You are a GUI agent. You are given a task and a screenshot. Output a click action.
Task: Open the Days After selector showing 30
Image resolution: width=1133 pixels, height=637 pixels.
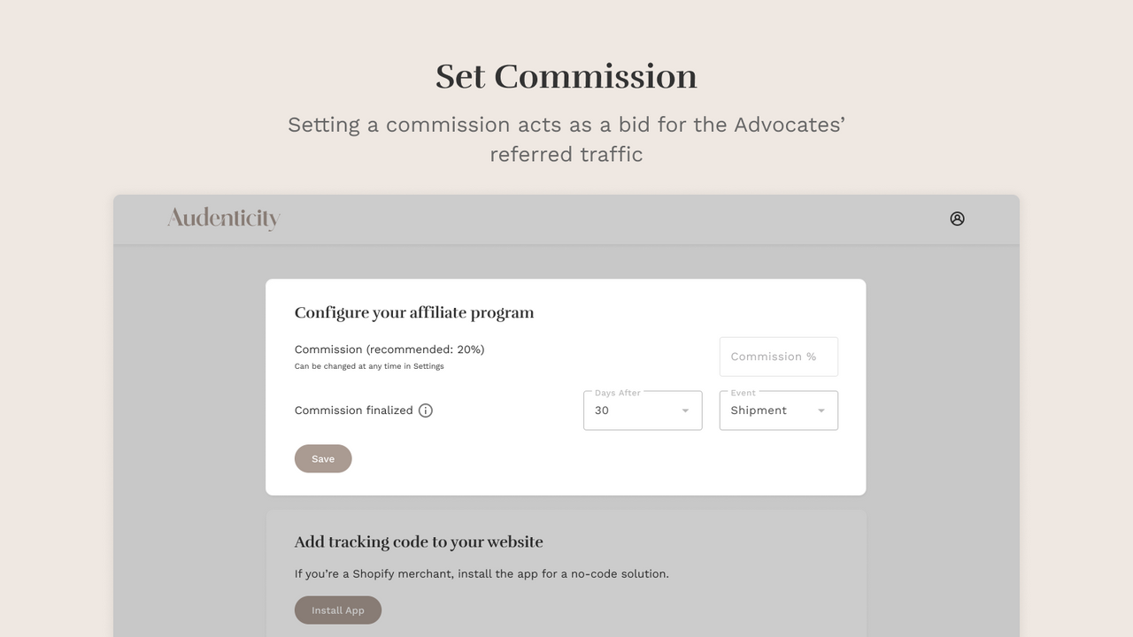click(643, 411)
